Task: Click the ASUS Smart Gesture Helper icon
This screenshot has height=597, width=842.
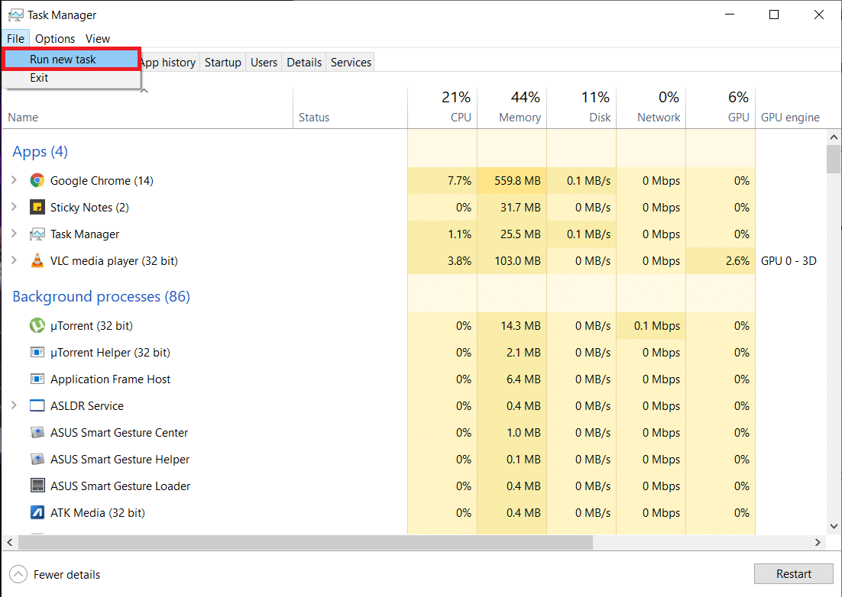Action: tap(37, 459)
